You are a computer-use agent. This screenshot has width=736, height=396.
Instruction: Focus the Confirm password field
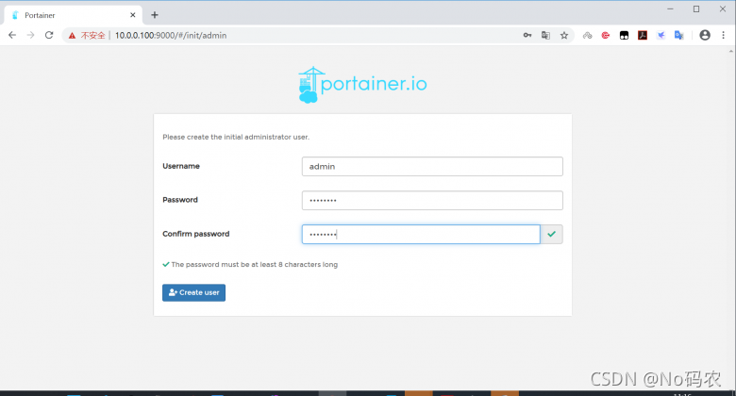pyautogui.click(x=421, y=234)
